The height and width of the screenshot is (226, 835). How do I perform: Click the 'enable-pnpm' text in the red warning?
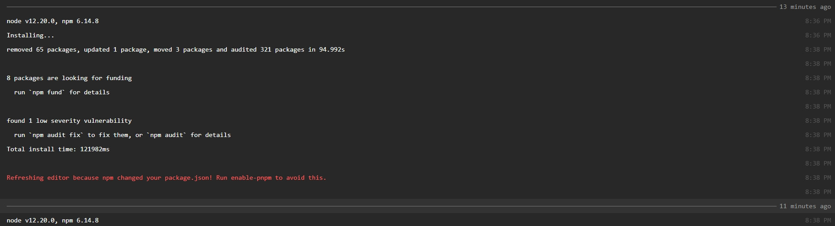[x=251, y=178]
